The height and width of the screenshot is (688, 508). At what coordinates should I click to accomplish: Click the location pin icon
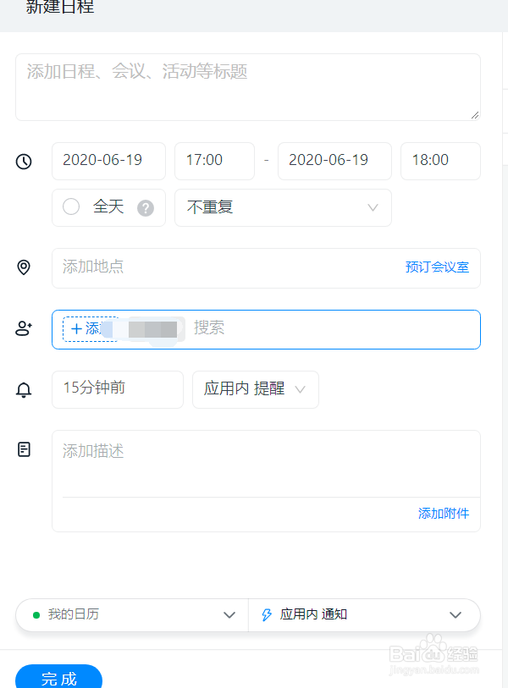click(24, 267)
